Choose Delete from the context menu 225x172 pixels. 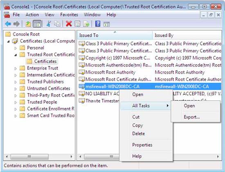(x=146, y=134)
